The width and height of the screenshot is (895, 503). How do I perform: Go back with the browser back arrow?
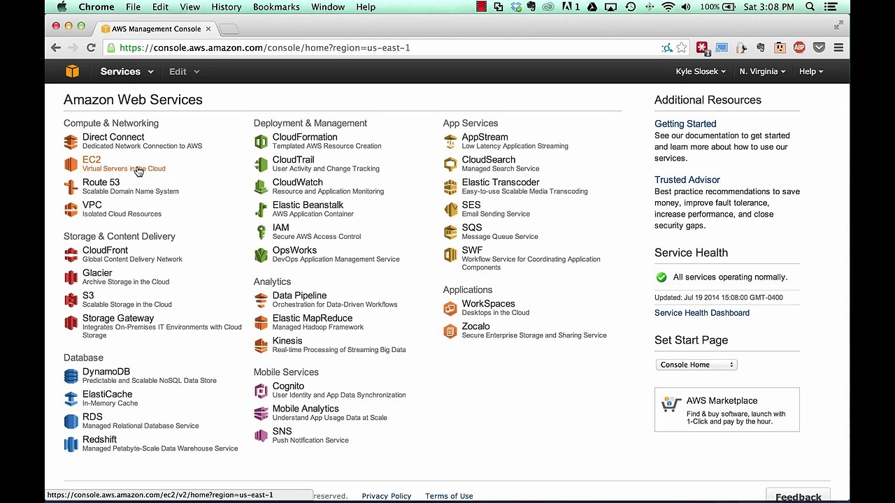click(56, 48)
